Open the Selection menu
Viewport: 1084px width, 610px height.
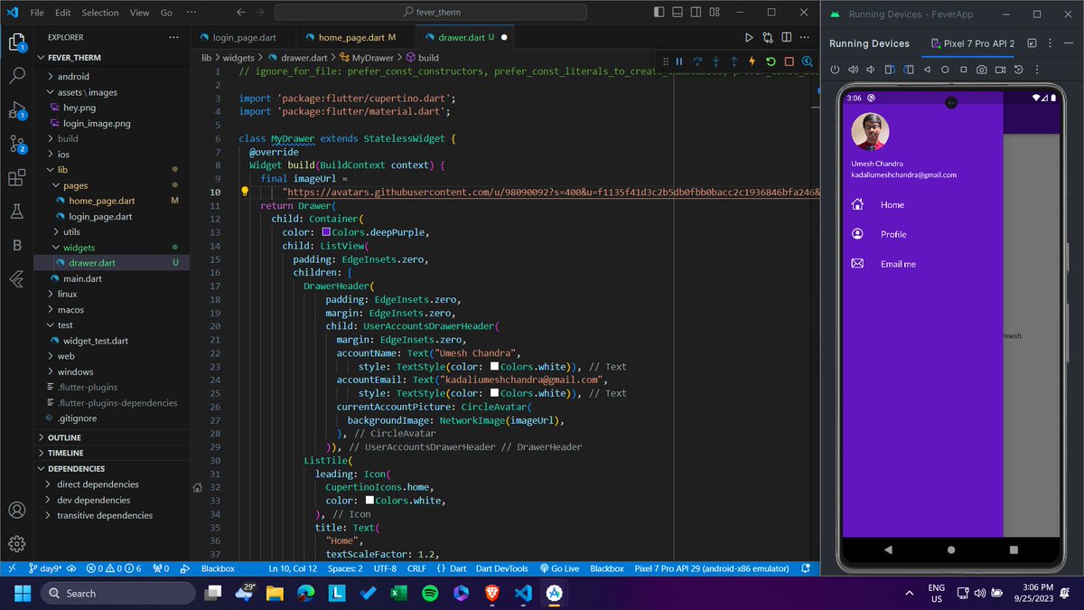click(99, 12)
